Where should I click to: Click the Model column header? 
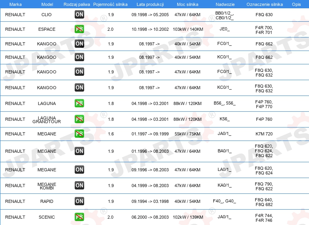click(47, 4)
